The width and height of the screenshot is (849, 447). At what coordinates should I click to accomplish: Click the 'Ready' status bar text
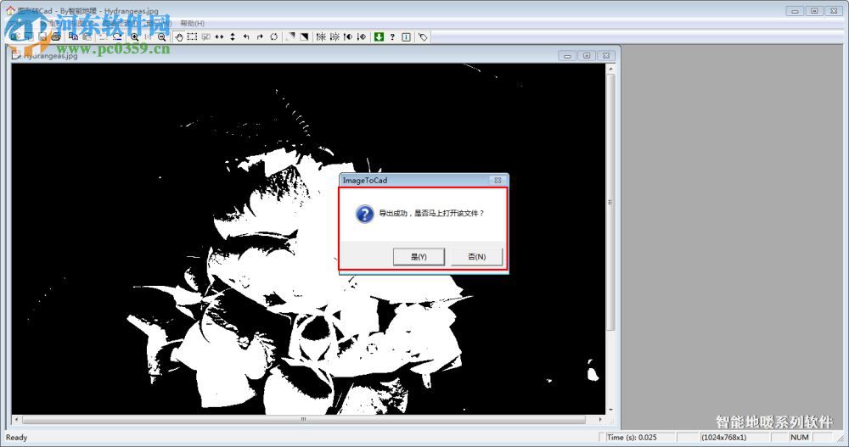click(16, 438)
